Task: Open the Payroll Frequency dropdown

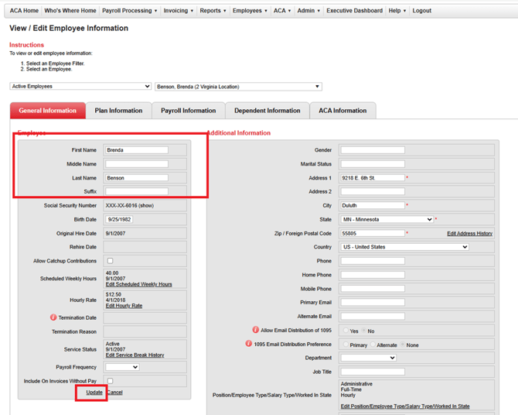Action: click(x=122, y=367)
